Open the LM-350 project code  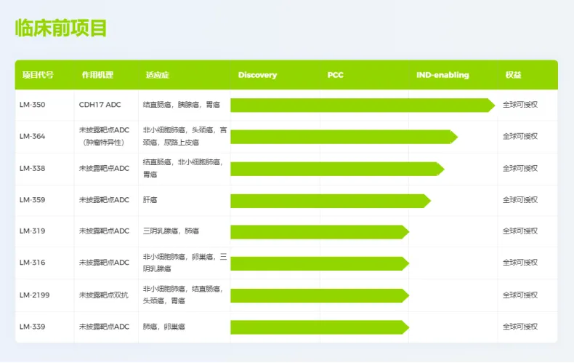(x=32, y=105)
